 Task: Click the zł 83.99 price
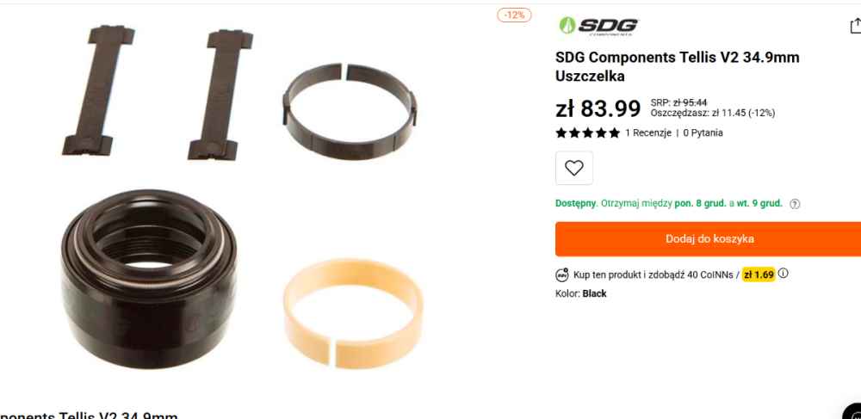click(x=598, y=108)
